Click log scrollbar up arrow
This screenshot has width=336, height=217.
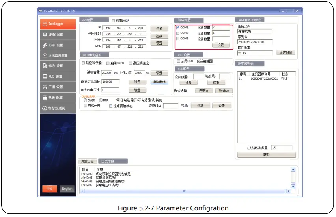pos(293,169)
